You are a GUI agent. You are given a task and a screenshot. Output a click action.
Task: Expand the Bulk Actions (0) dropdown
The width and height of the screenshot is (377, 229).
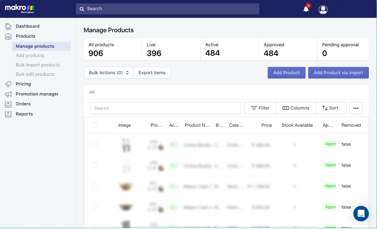pos(109,73)
